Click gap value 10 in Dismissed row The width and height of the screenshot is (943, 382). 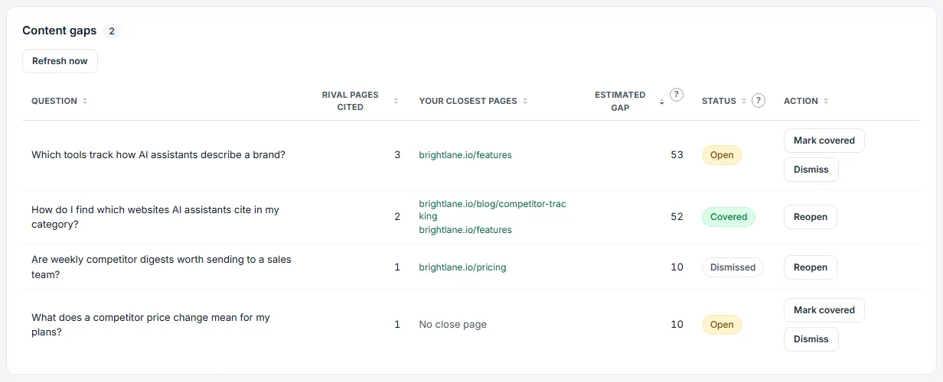(677, 267)
